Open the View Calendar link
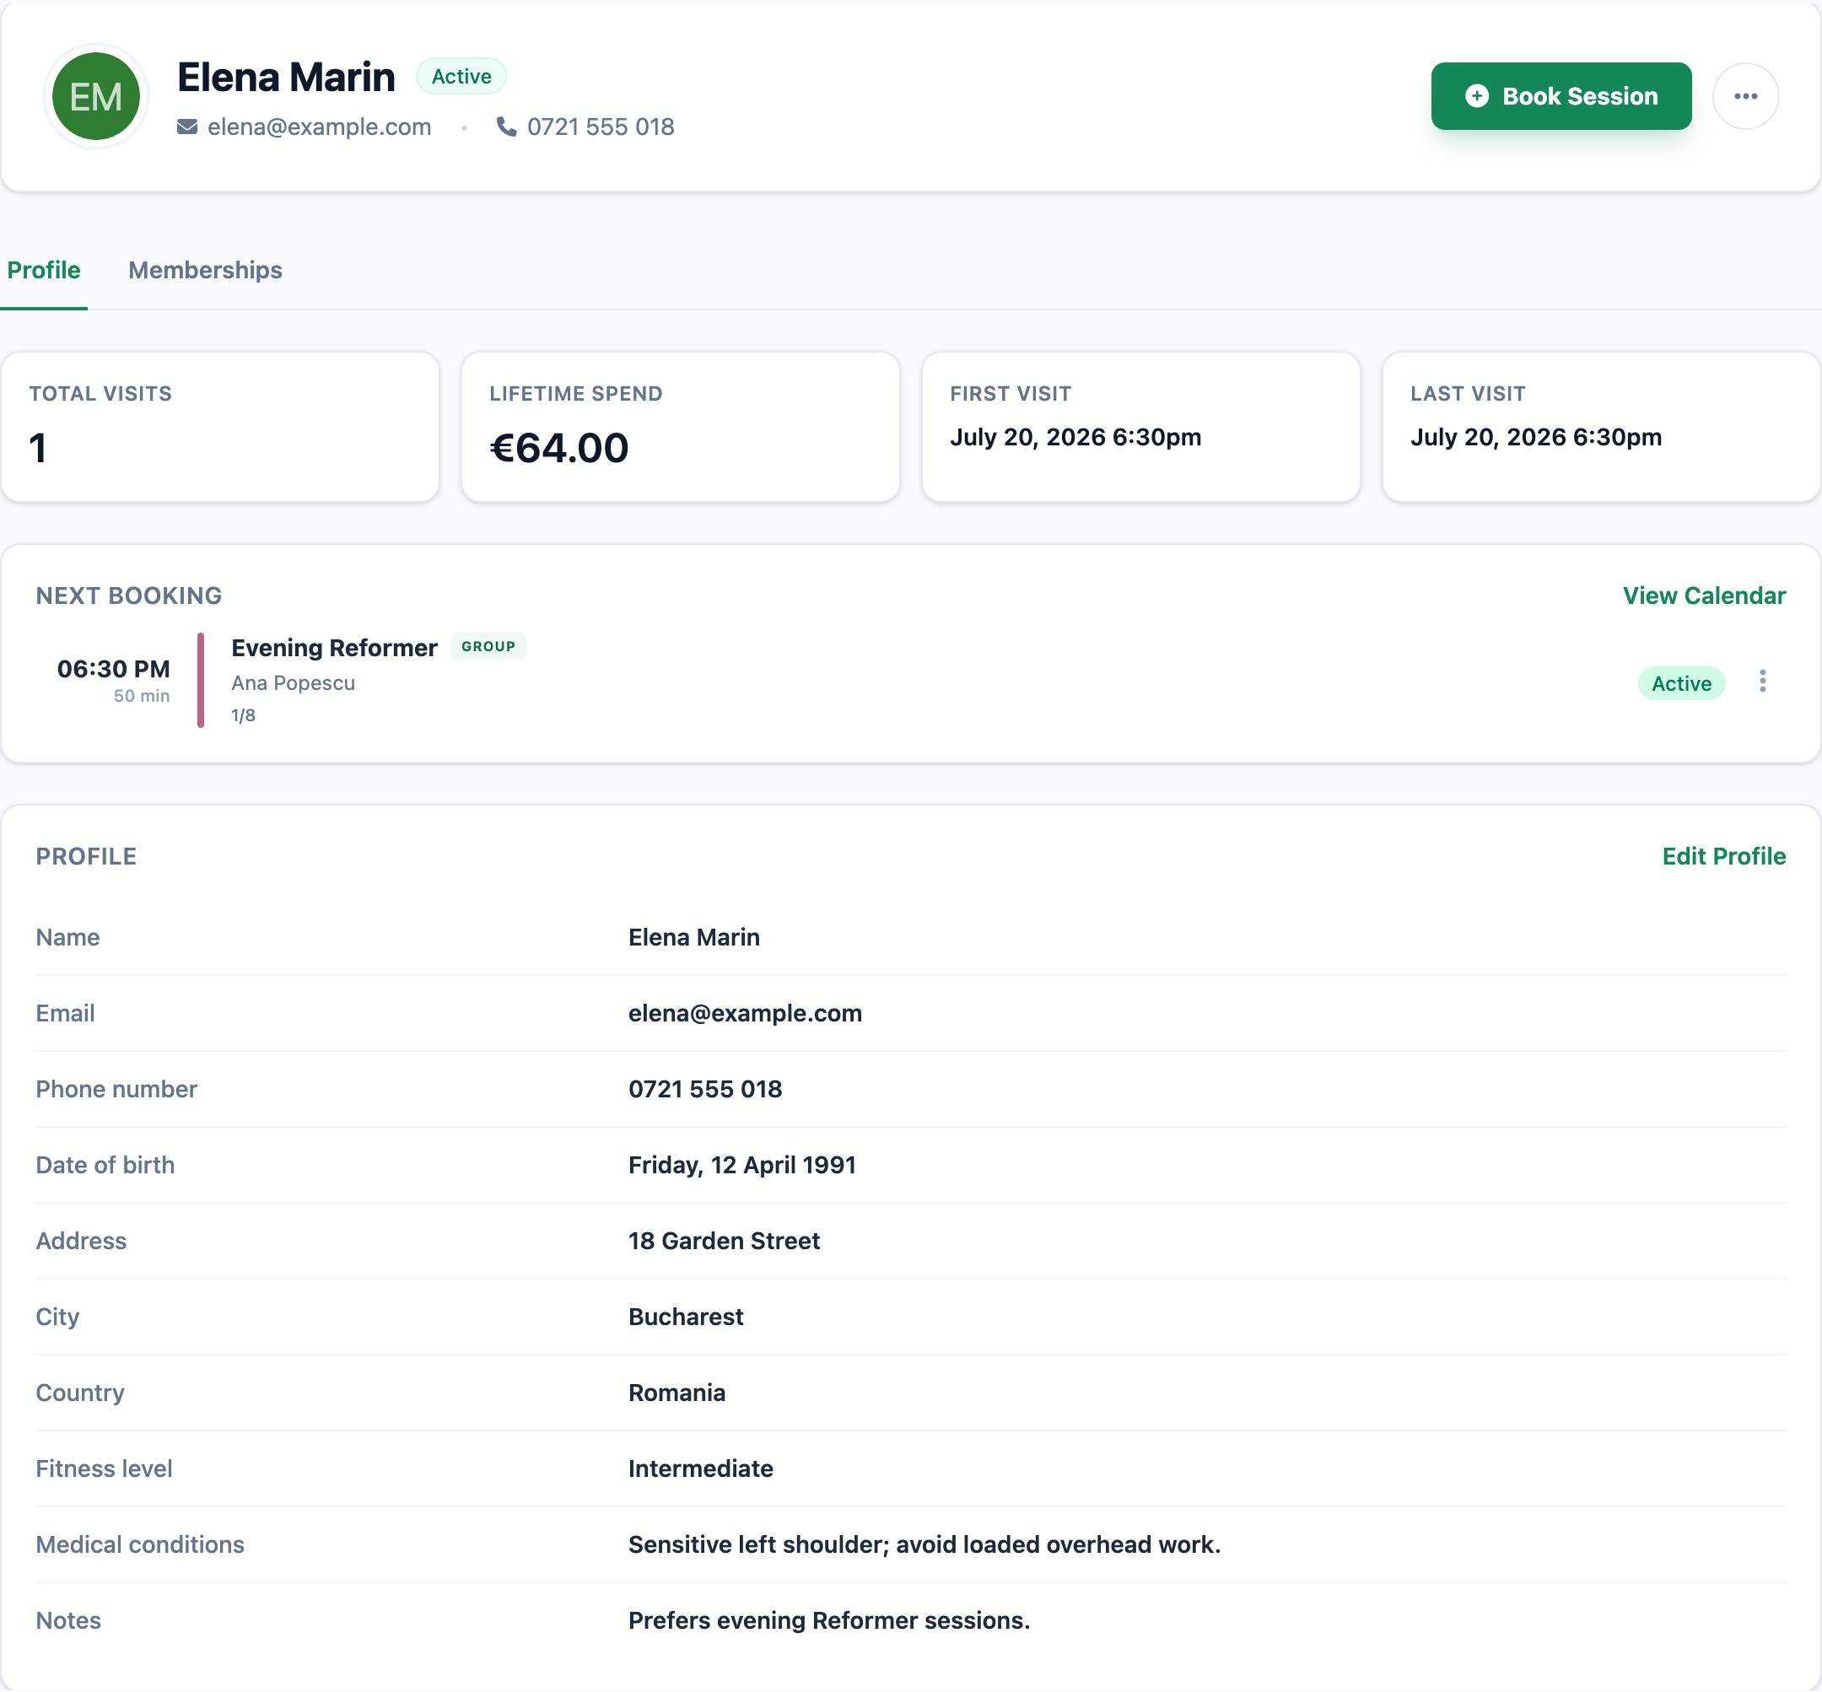The image size is (1822, 1692). pyautogui.click(x=1704, y=596)
